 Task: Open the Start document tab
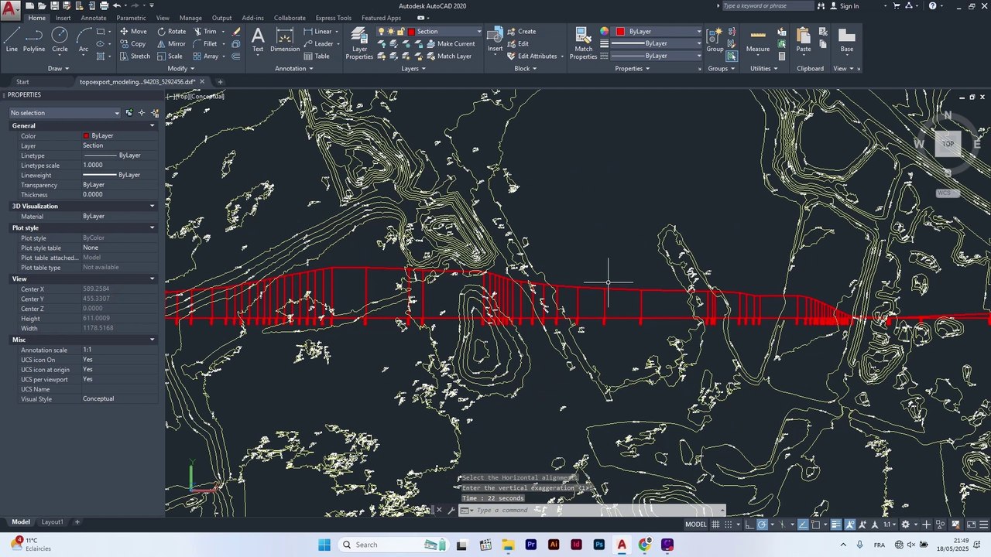(22, 82)
